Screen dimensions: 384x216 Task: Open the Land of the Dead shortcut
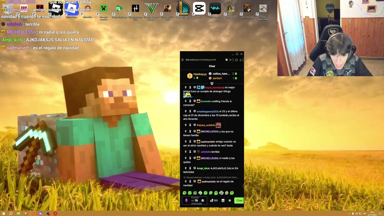(x=247, y=10)
